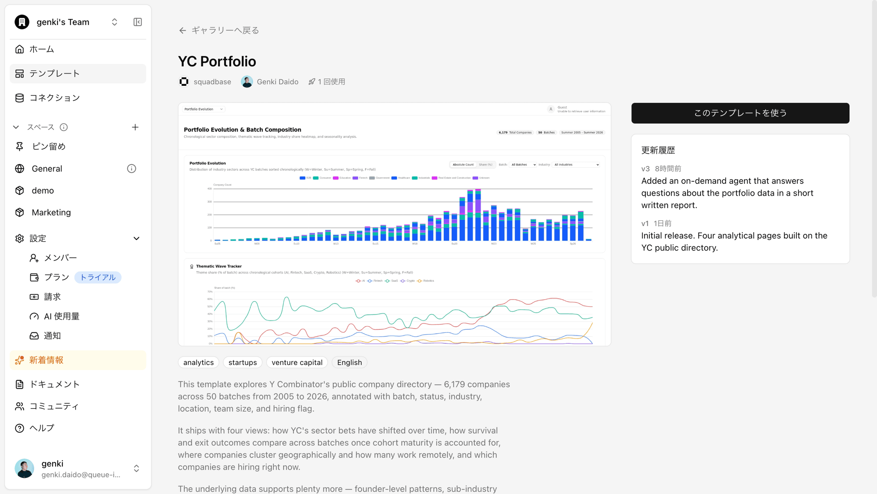Open genki account menu chevron

pyautogui.click(x=136, y=469)
